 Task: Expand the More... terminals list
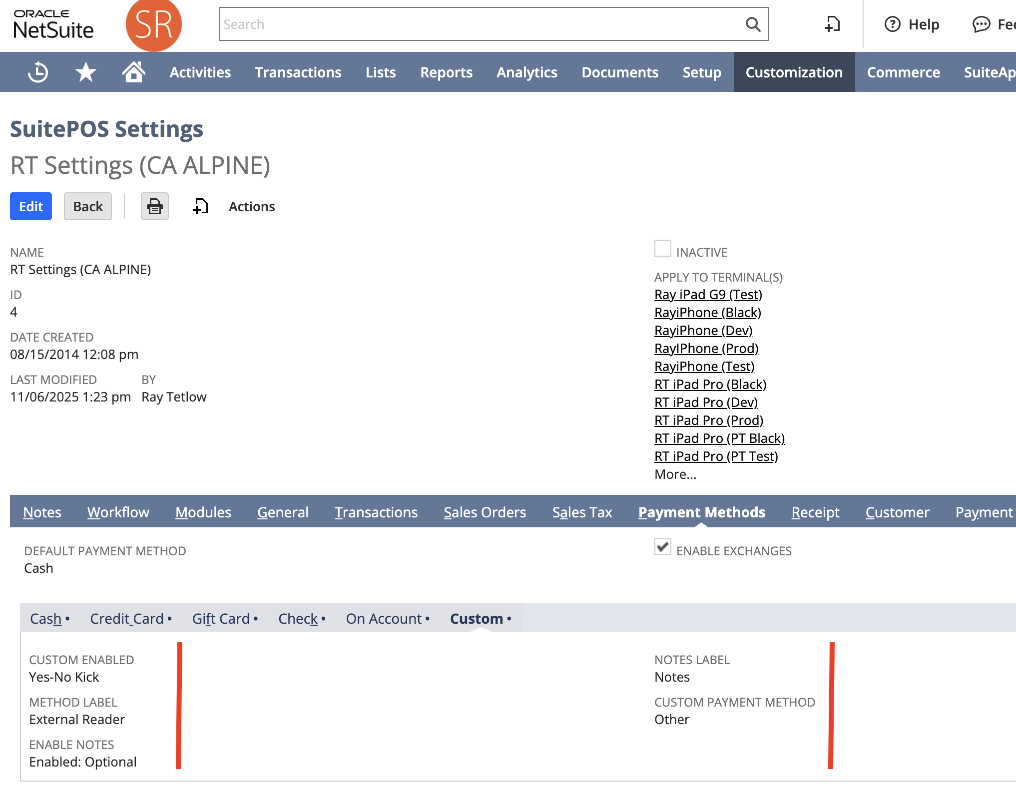coord(675,474)
